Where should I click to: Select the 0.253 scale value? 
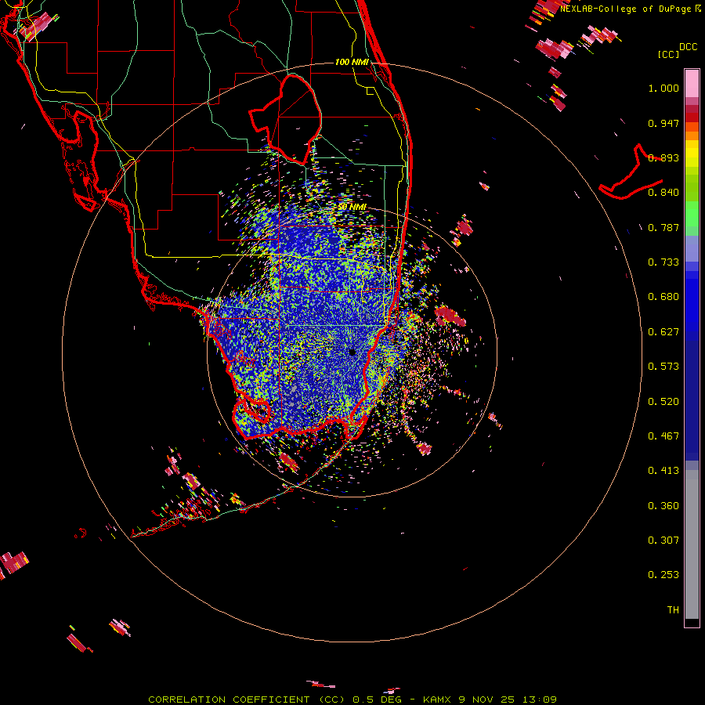(x=663, y=575)
